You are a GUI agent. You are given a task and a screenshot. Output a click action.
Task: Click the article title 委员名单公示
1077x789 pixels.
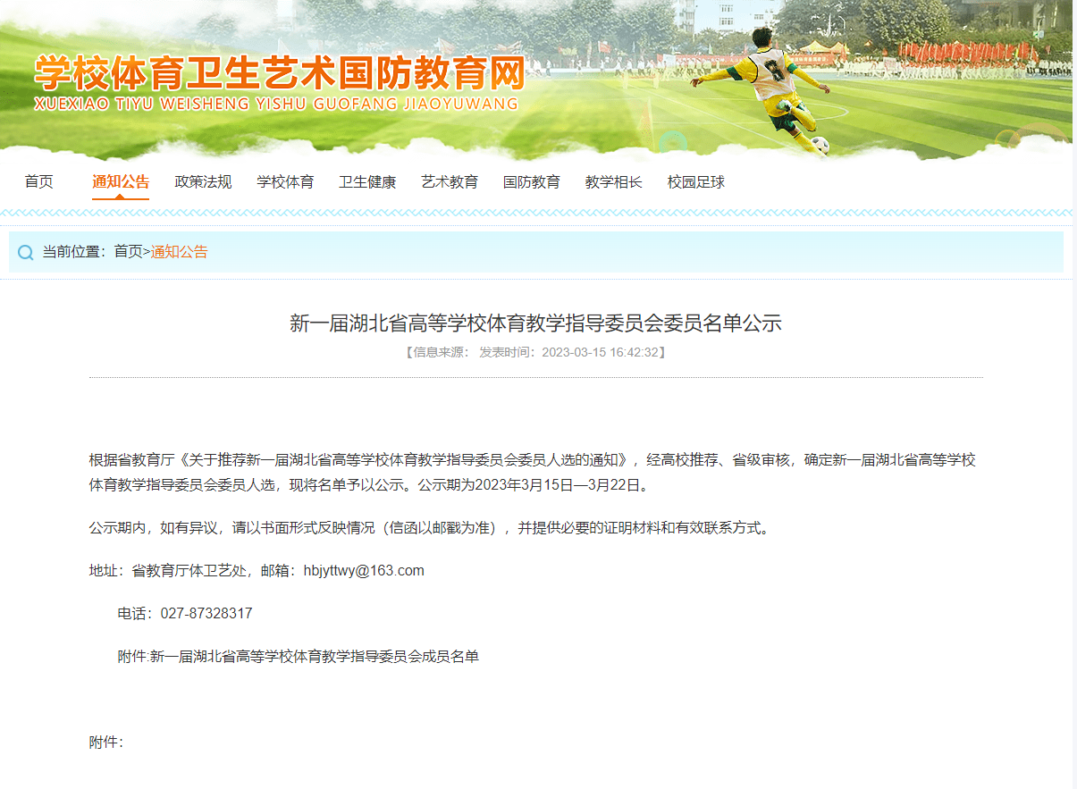tap(535, 323)
